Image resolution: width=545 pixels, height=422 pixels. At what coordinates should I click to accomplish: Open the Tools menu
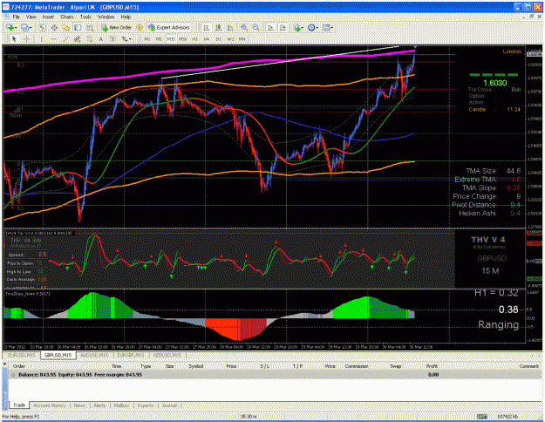(85, 17)
